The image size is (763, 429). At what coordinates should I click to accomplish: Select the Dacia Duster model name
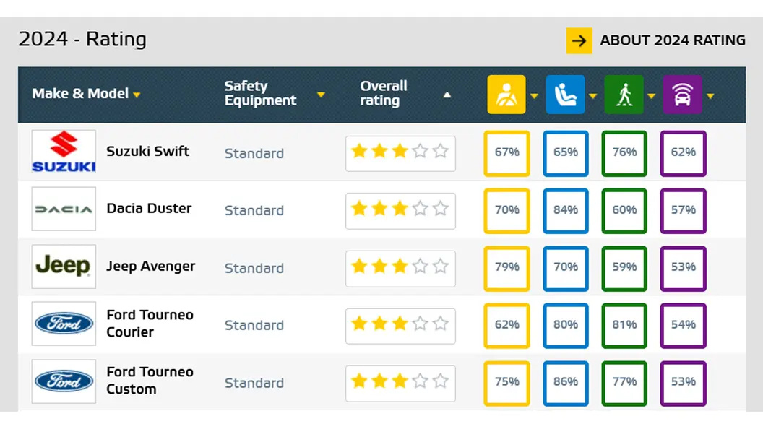(x=149, y=209)
